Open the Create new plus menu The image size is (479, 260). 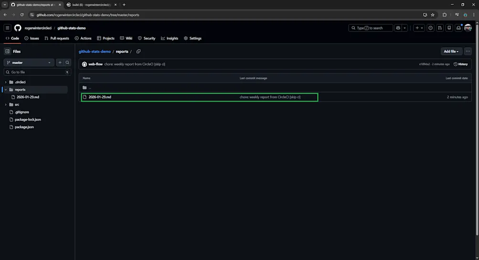point(419,28)
